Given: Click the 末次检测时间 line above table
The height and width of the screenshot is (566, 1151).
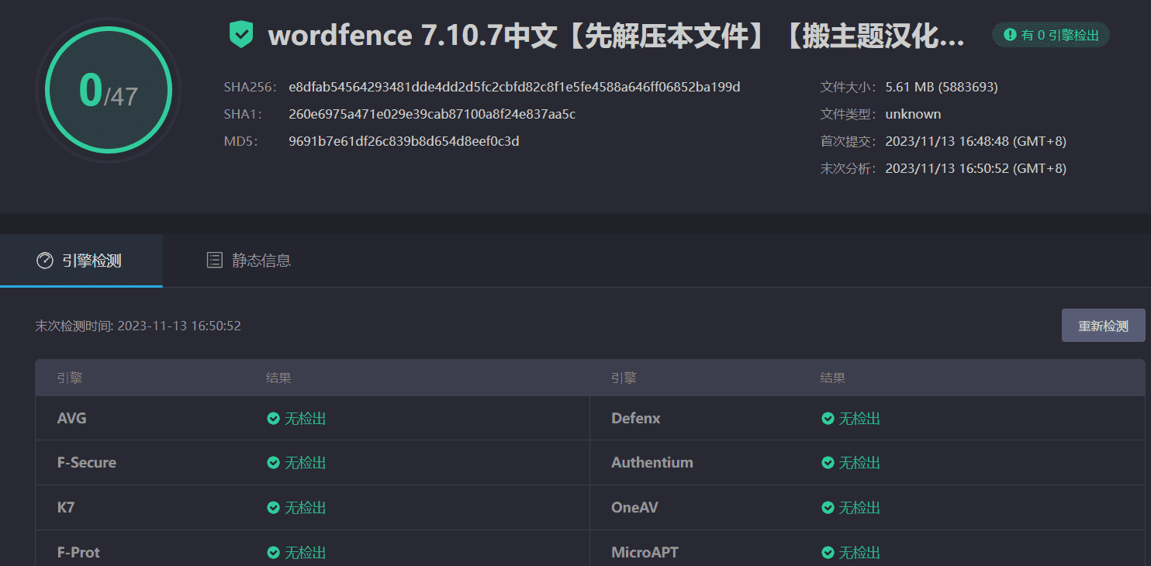Looking at the screenshot, I should click(138, 326).
